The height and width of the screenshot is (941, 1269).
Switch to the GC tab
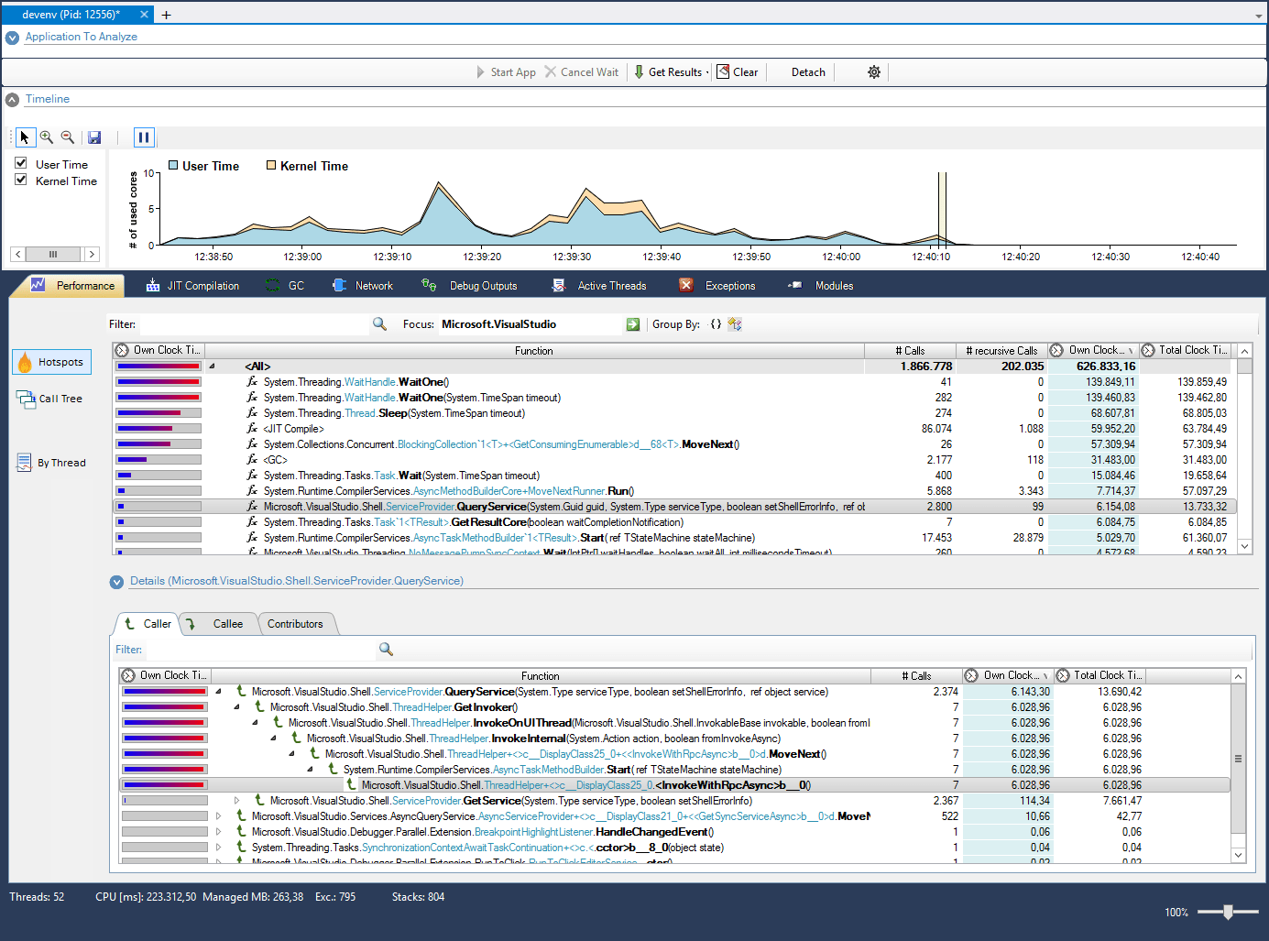click(x=285, y=286)
